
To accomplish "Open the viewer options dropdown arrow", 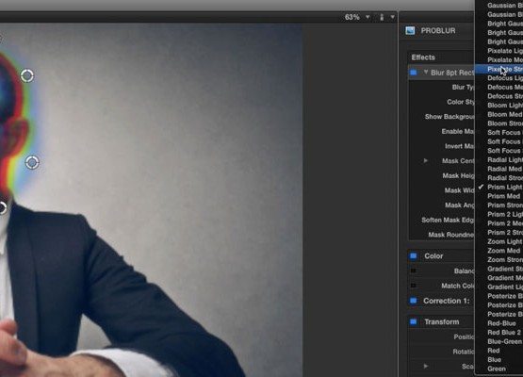I will pos(393,17).
